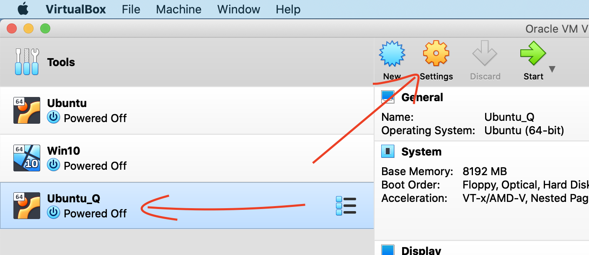
Task: Click the New virtual machine icon
Action: coord(392,54)
